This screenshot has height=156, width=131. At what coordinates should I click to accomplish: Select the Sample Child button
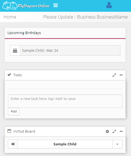[x=65, y=144]
